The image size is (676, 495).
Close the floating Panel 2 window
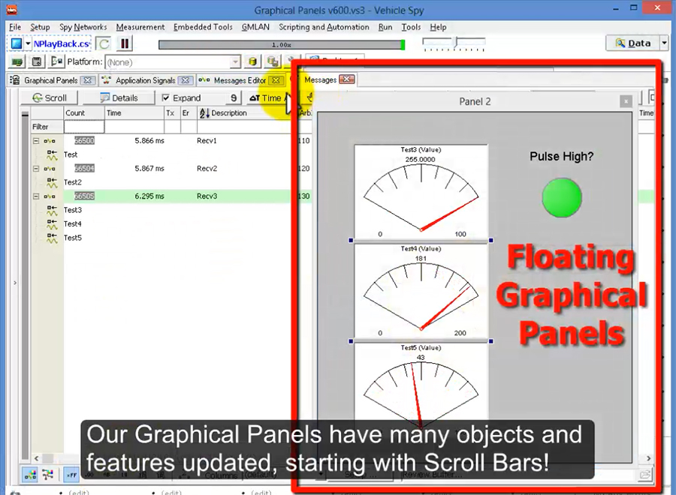coord(626,101)
